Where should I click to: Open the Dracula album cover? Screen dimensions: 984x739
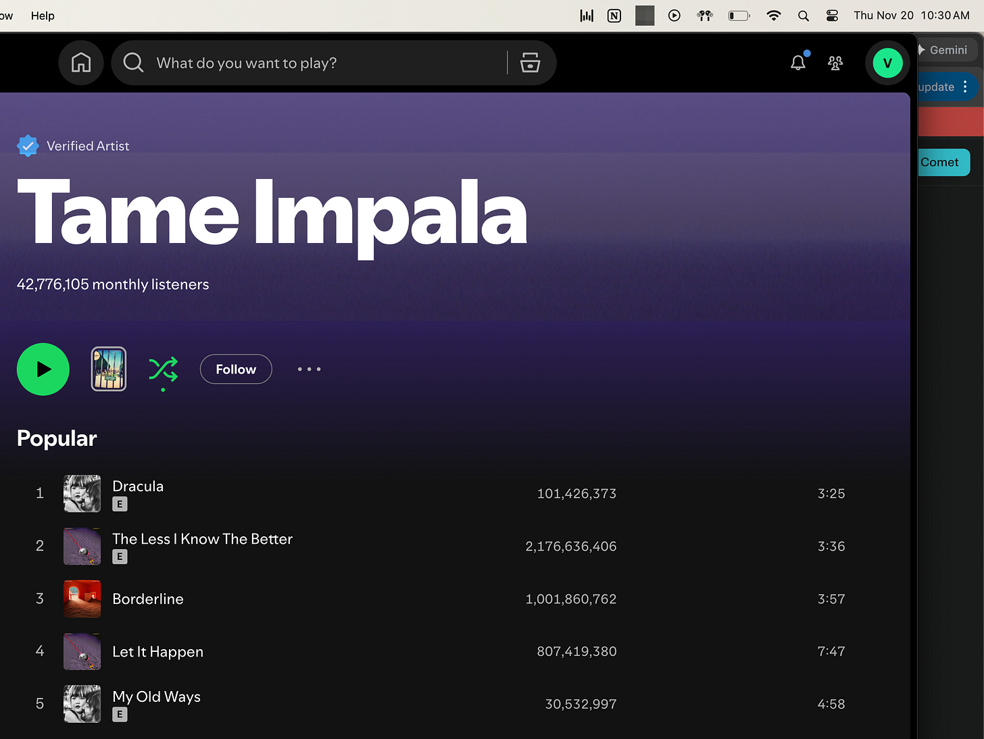pos(82,494)
